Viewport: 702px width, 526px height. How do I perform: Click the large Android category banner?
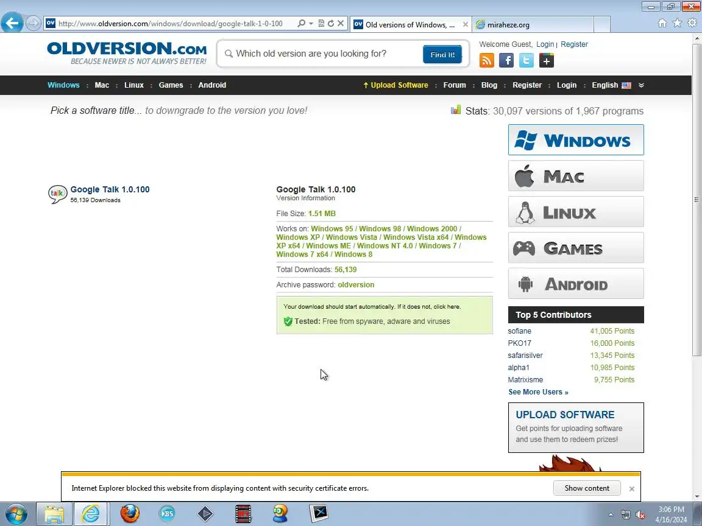coord(576,284)
